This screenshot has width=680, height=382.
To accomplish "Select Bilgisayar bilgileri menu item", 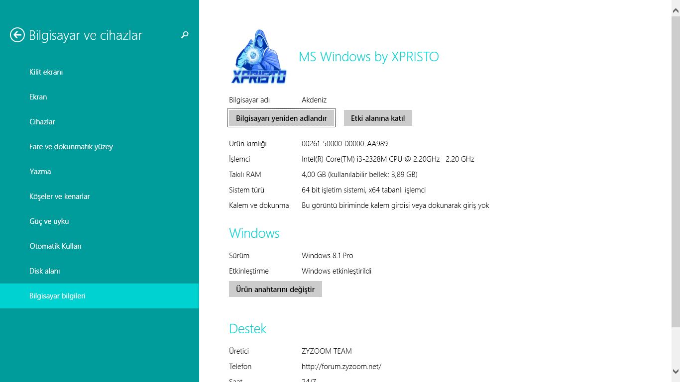I will click(100, 296).
